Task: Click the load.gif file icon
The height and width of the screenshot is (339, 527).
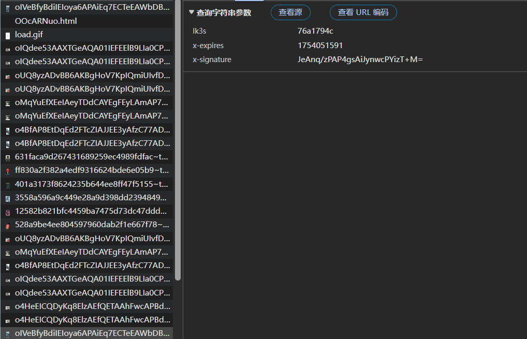Action: pos(8,36)
